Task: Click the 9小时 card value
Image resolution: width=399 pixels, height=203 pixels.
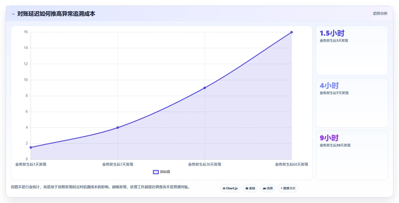Action: (x=329, y=138)
